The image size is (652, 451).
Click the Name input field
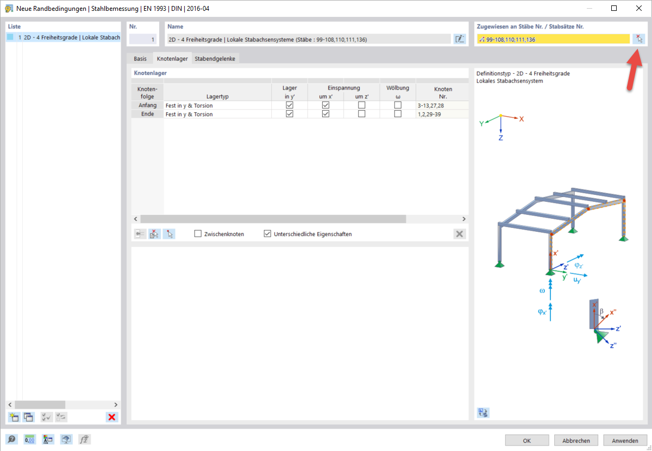(309, 39)
